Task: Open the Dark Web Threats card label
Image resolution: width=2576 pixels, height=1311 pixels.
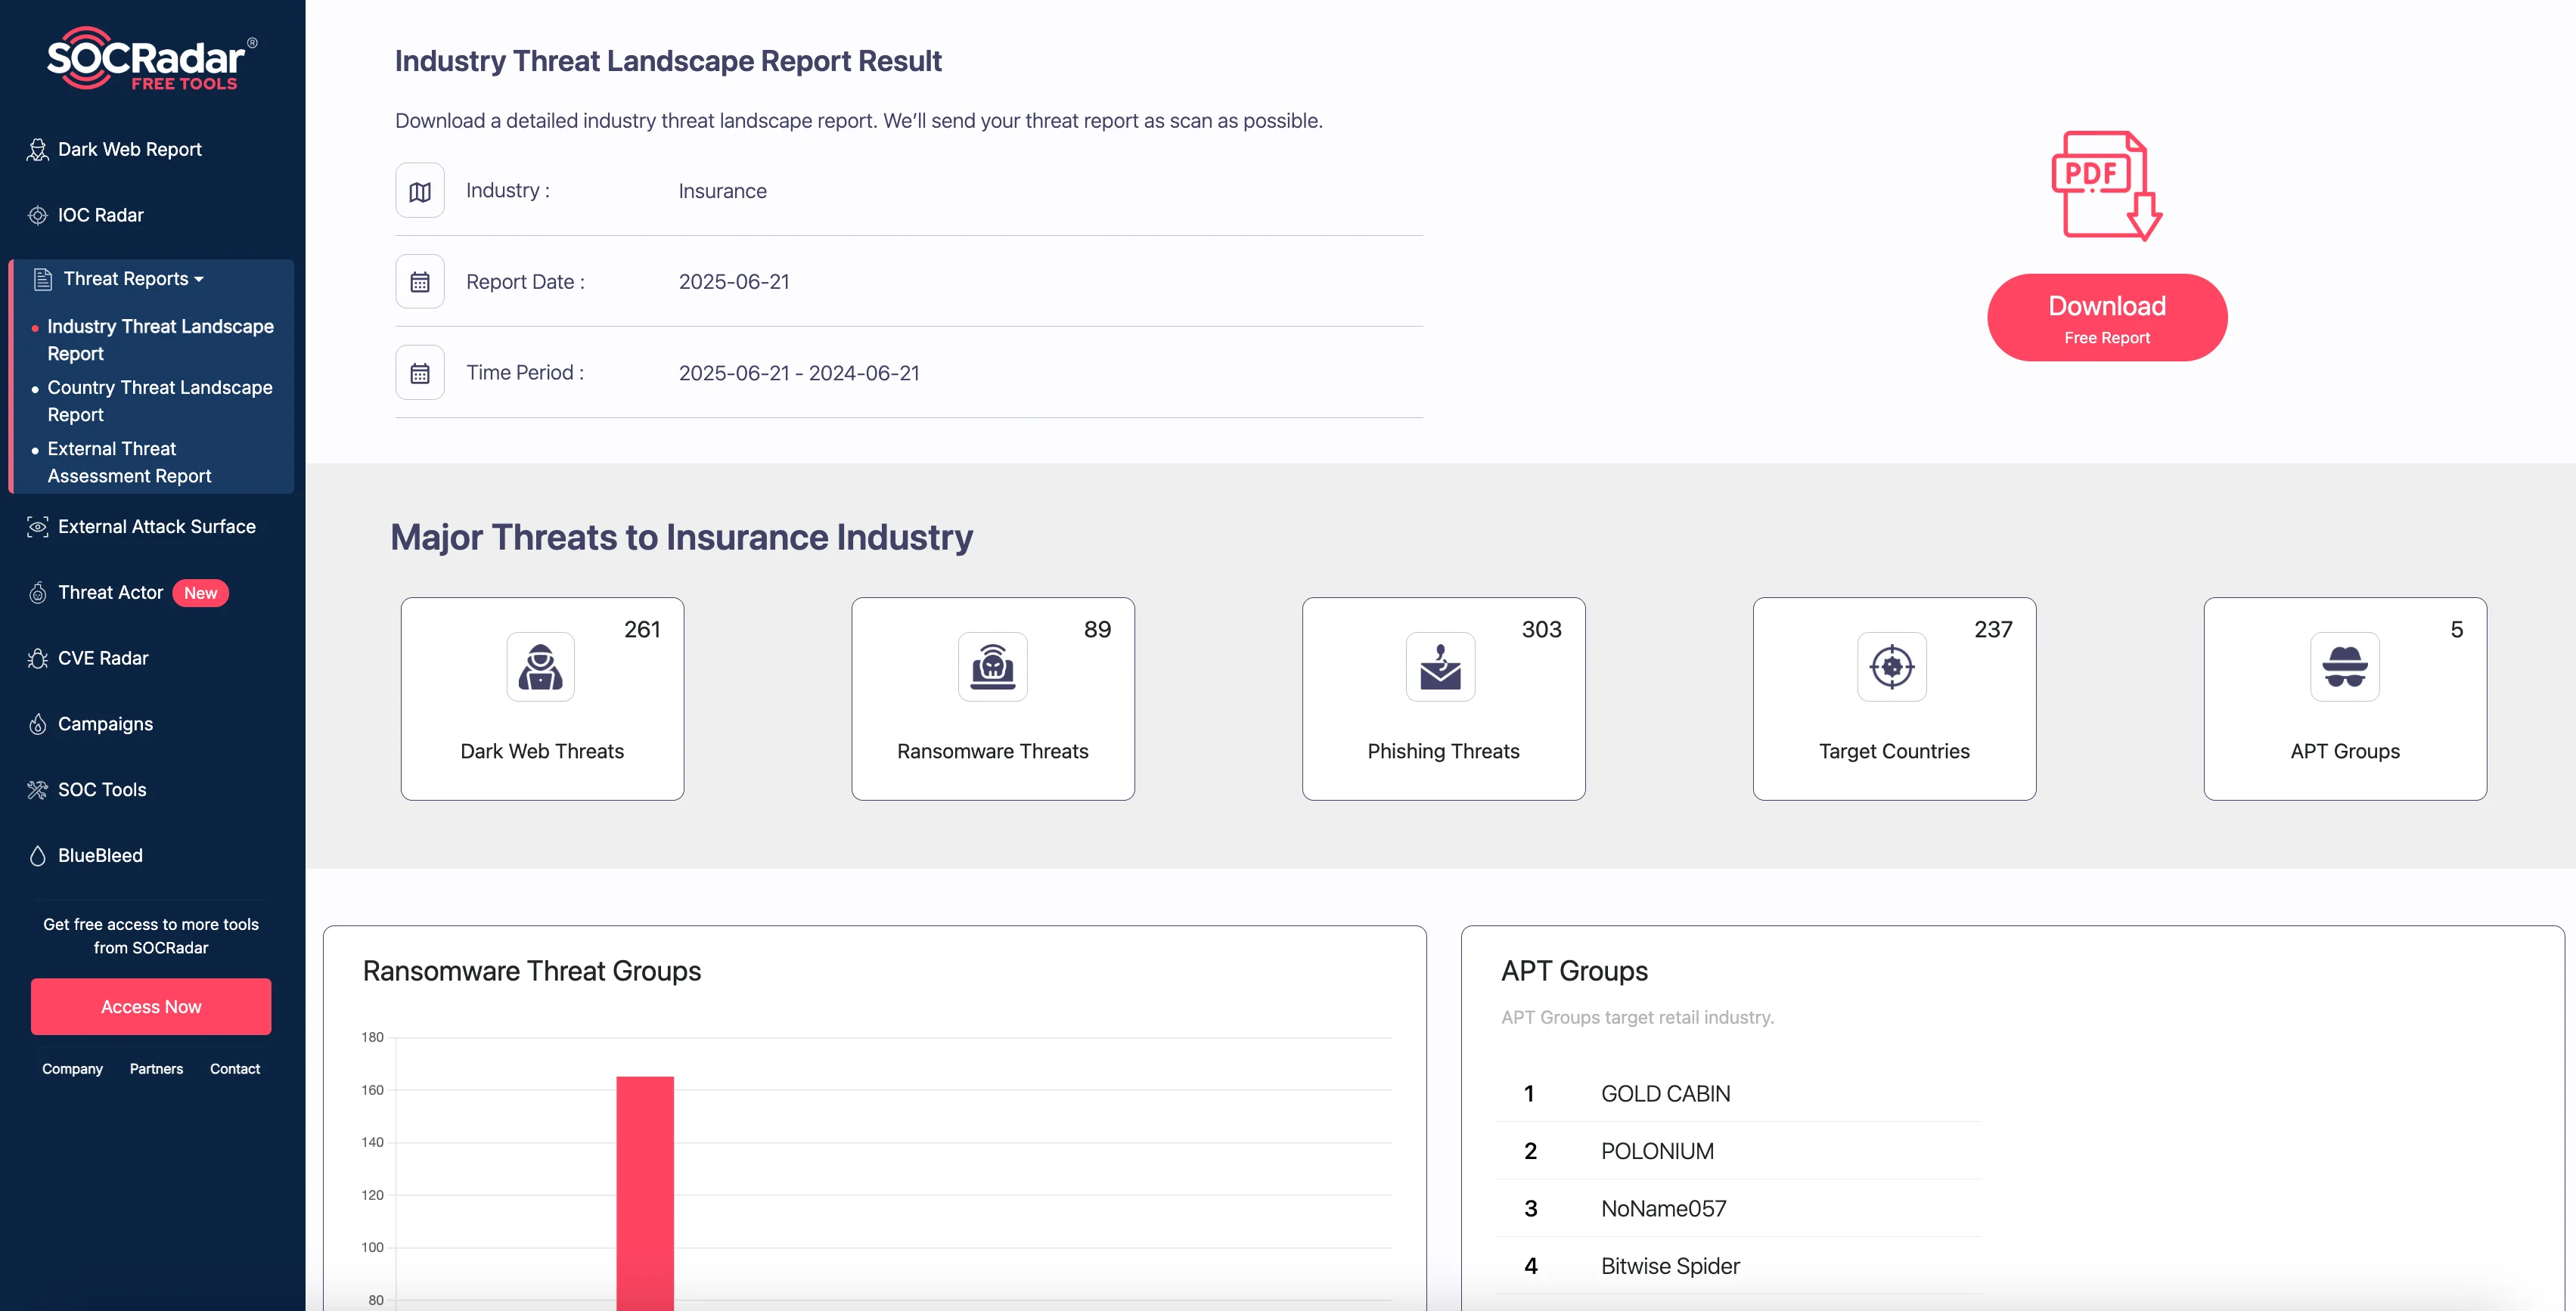Action: [542, 752]
